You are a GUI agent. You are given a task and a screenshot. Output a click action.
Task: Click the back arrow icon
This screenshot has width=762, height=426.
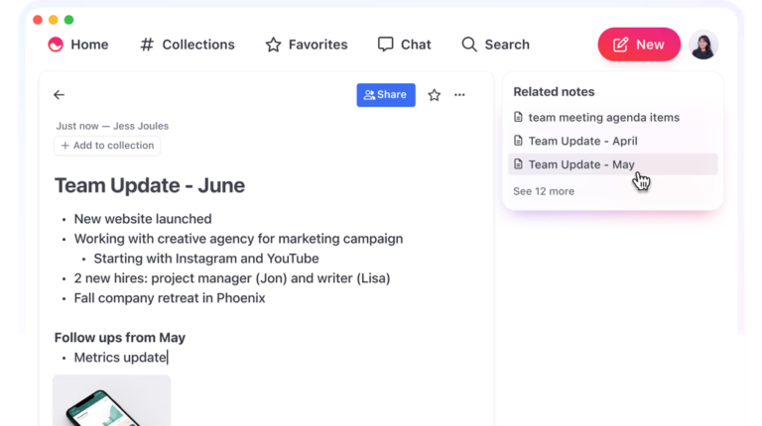point(59,95)
